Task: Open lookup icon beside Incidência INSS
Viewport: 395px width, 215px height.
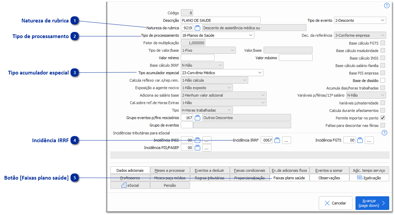Action: click(x=197, y=140)
